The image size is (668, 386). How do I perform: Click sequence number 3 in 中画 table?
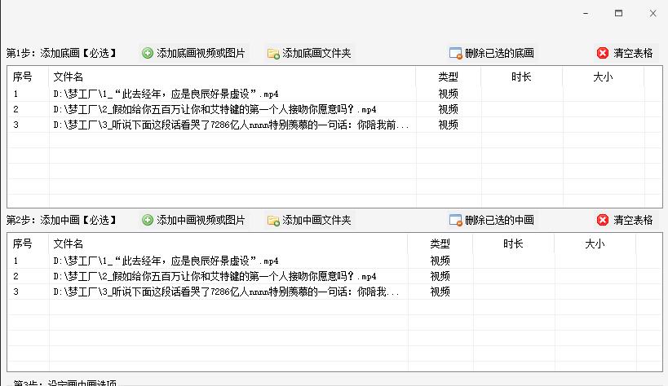coord(15,292)
